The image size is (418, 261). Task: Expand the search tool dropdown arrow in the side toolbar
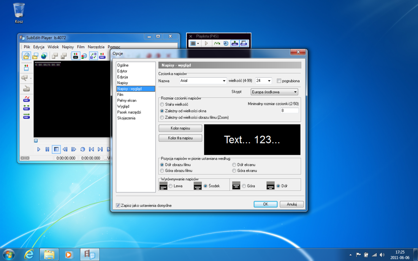(31, 78)
